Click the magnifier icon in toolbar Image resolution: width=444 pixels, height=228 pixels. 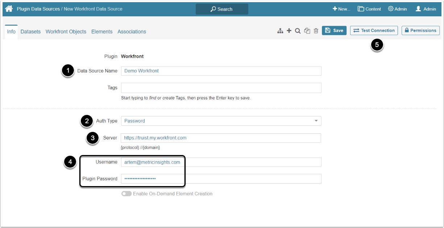click(298, 31)
